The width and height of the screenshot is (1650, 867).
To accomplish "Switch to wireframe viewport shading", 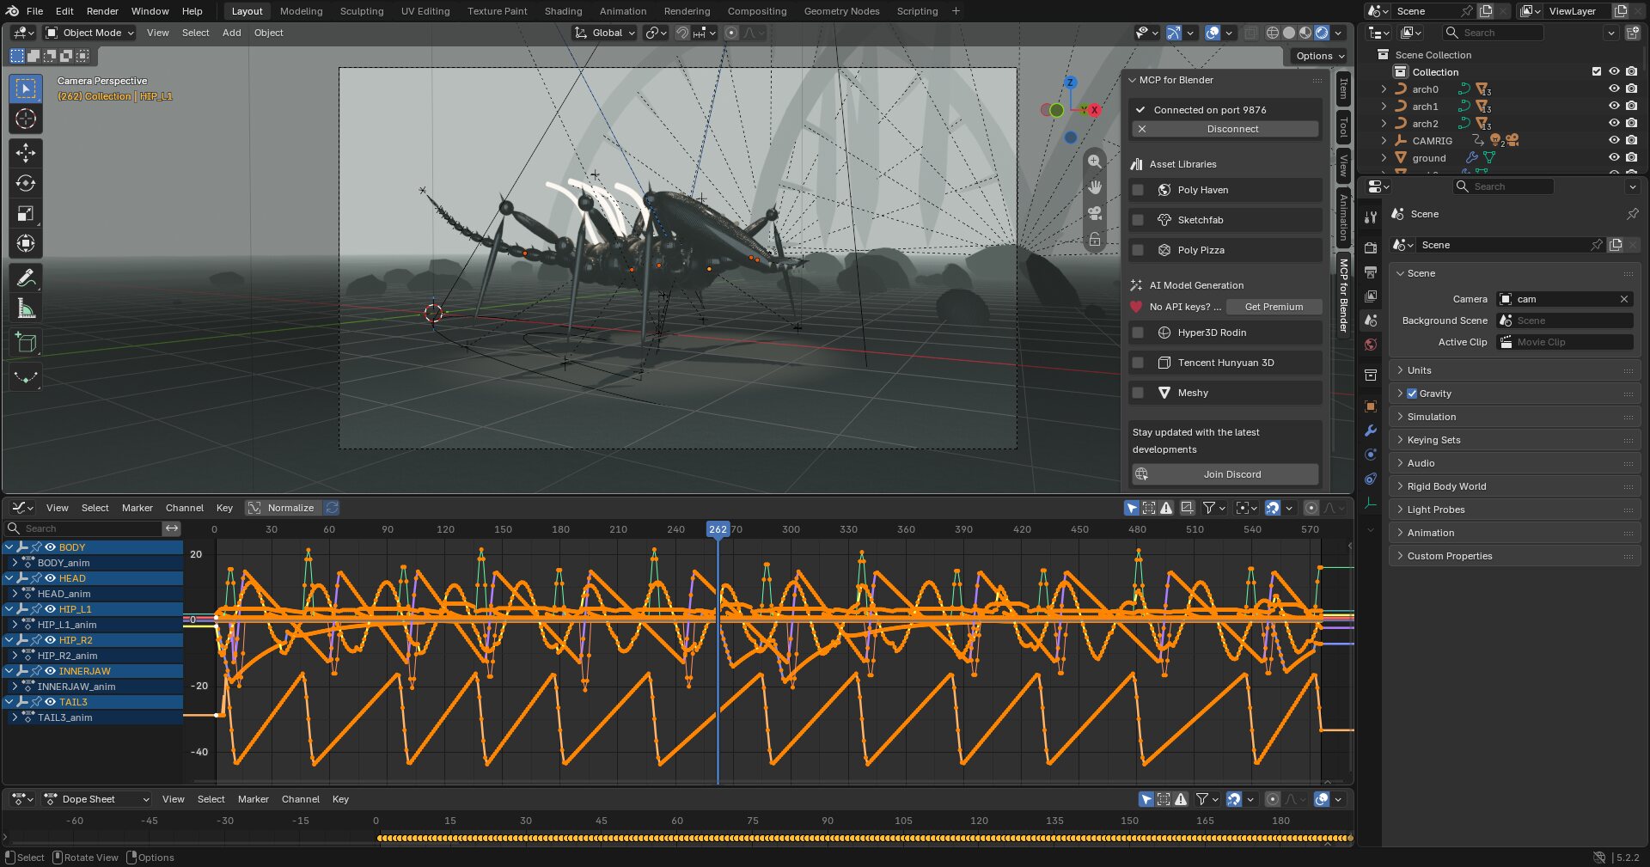I will coord(1273,33).
